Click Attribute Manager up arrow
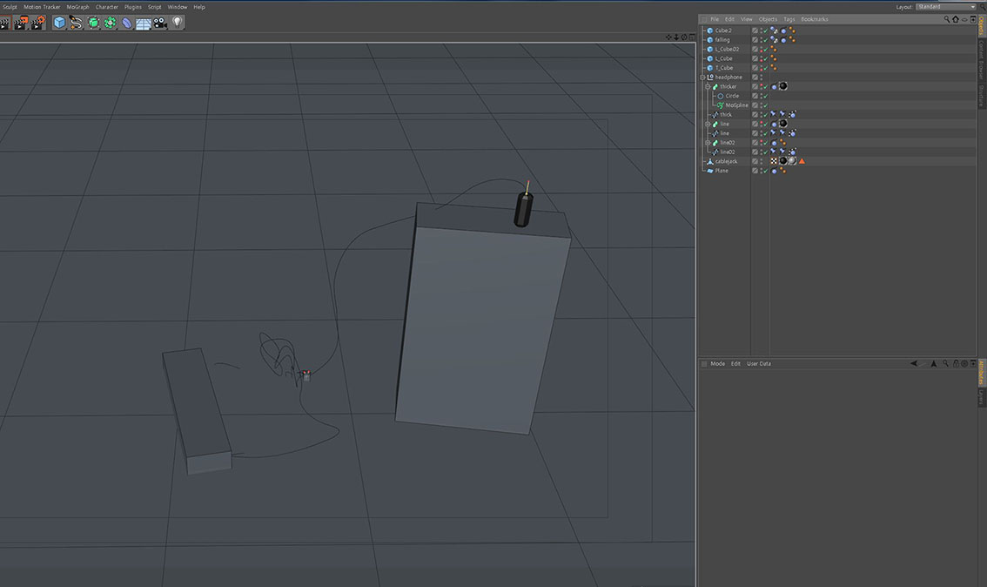 [934, 363]
